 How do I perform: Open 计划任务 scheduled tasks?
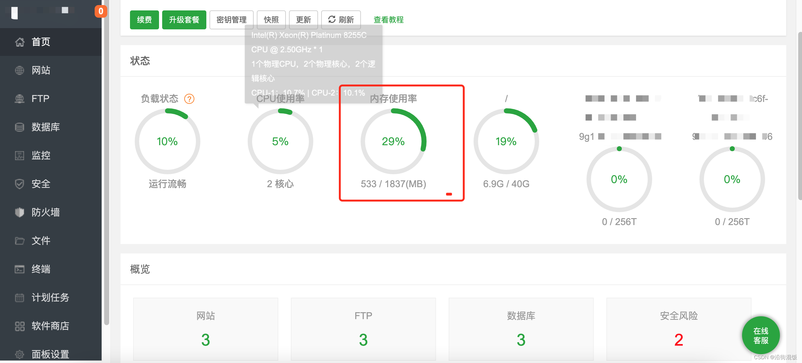click(x=50, y=297)
